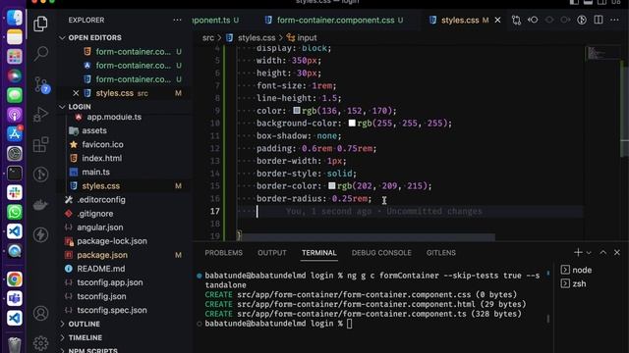Open Microsoft Teams from the Dock

pos(15,298)
